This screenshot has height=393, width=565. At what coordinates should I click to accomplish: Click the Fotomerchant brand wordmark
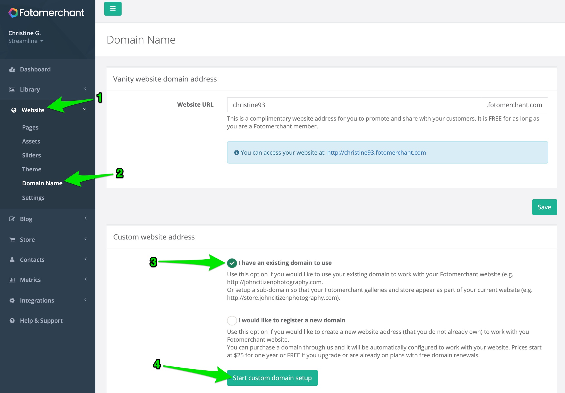click(52, 13)
